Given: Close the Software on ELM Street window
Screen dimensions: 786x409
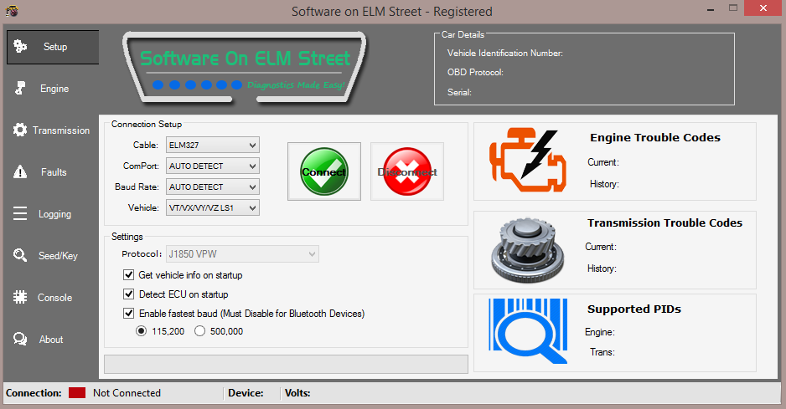Looking at the screenshot, I should coord(763,8).
